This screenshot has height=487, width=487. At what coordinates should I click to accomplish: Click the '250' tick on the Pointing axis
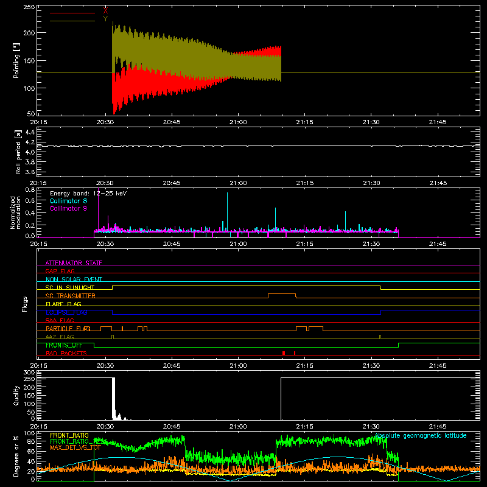[29, 7]
